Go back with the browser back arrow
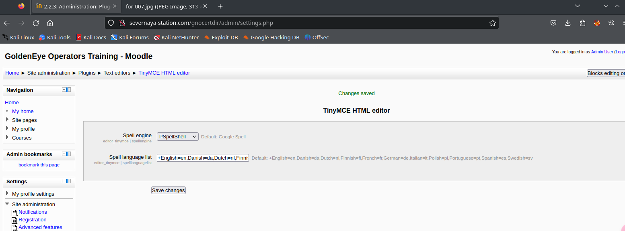The width and height of the screenshot is (625, 231). click(7, 23)
